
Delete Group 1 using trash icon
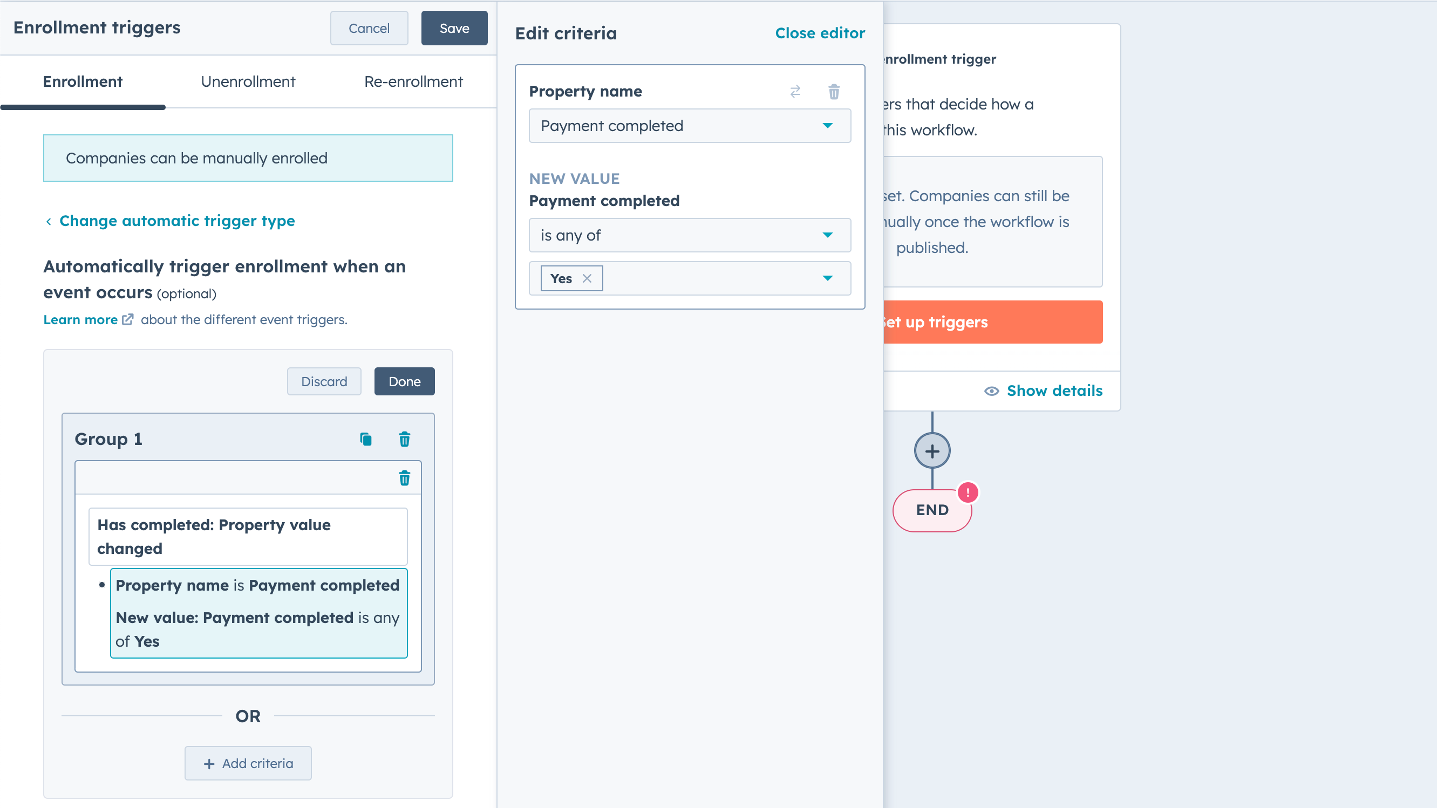pos(404,440)
